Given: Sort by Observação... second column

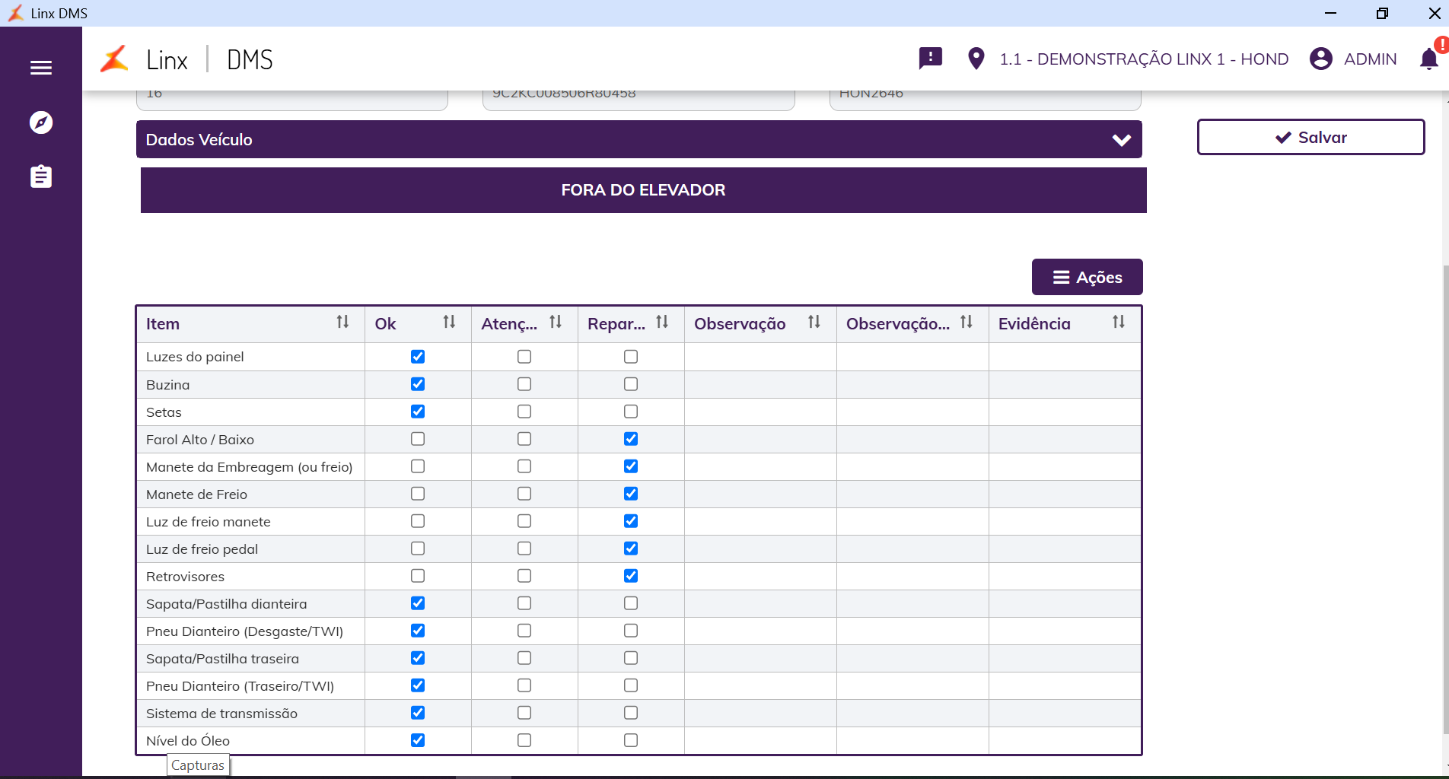Looking at the screenshot, I should click(967, 323).
